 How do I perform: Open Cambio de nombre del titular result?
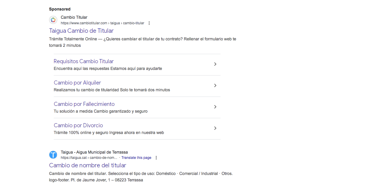click(88, 165)
